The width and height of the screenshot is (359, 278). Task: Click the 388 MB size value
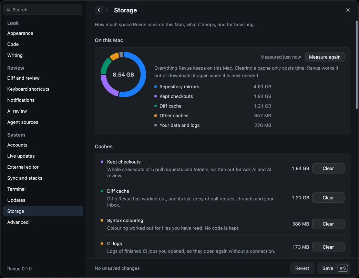[x=300, y=224]
